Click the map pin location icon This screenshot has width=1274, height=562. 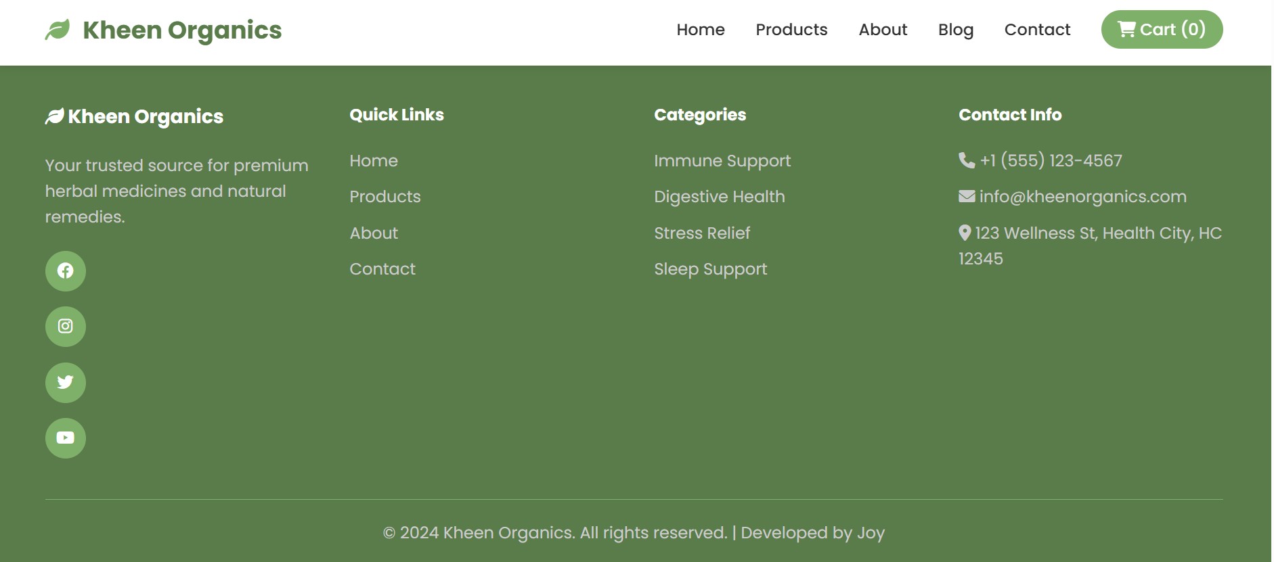point(965,233)
